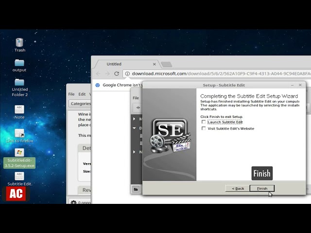Click the Subtitle Edit SE logo image
Viewport: 311px width, 233px height.
tap(170, 136)
